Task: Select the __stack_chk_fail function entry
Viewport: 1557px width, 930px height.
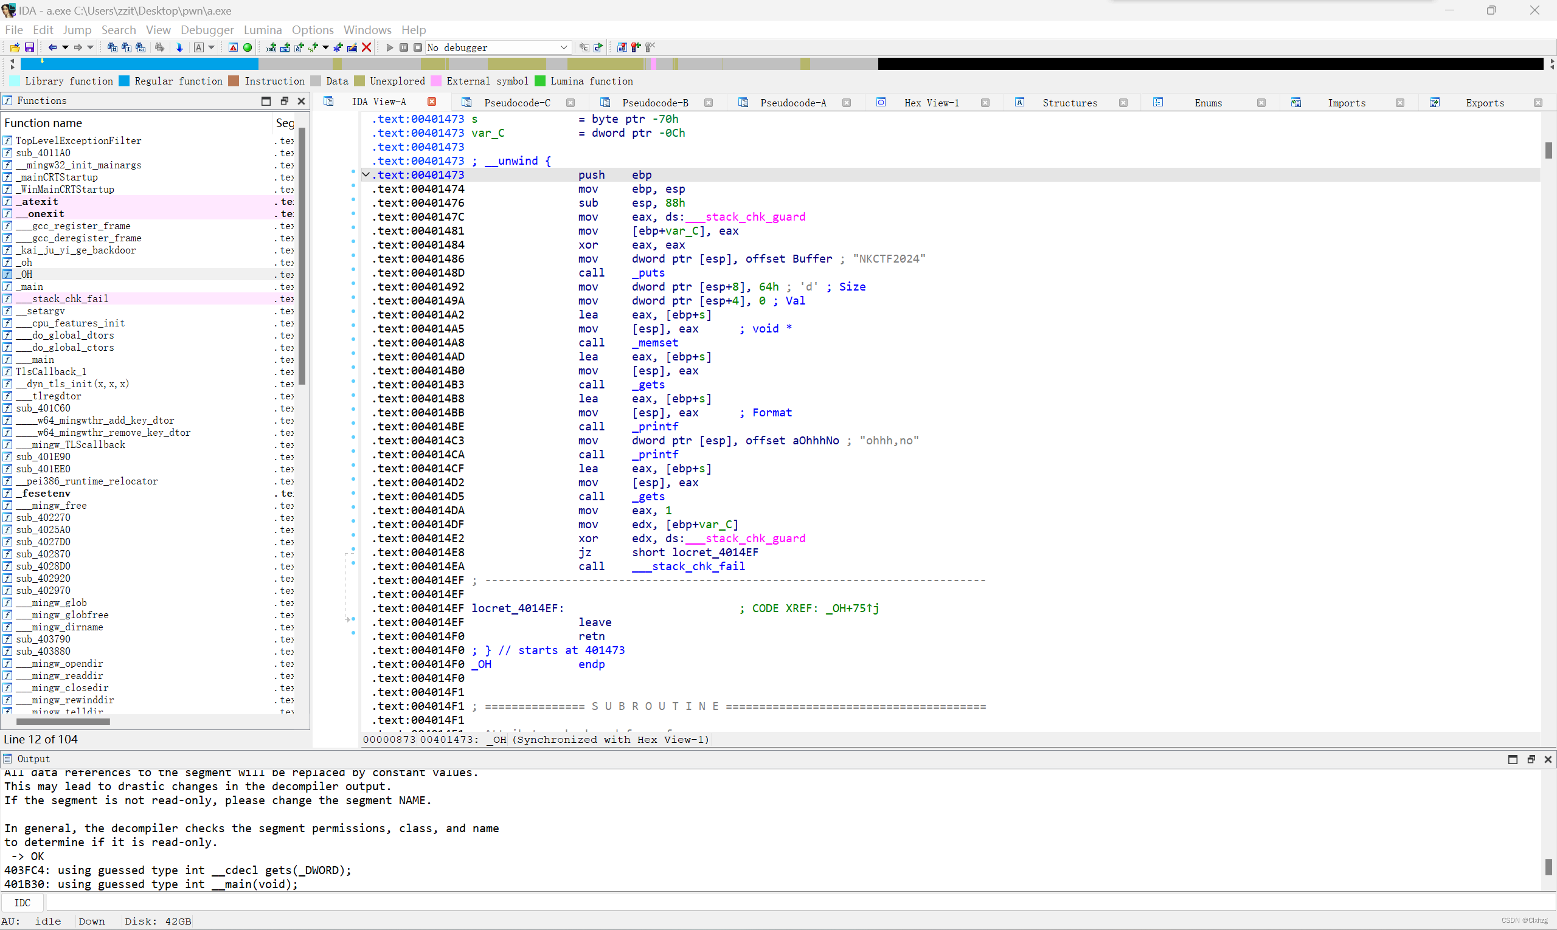Action: [x=63, y=298]
